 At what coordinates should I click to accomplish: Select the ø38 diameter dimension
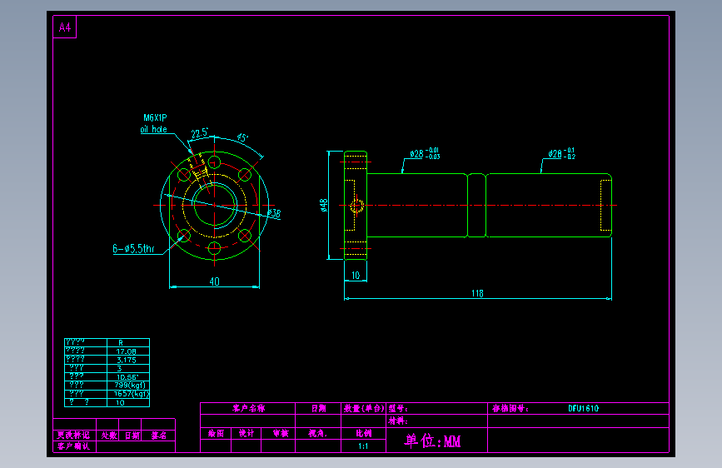point(274,213)
